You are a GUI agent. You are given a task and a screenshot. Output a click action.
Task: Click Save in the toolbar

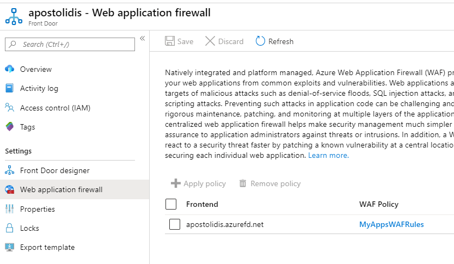[179, 41]
